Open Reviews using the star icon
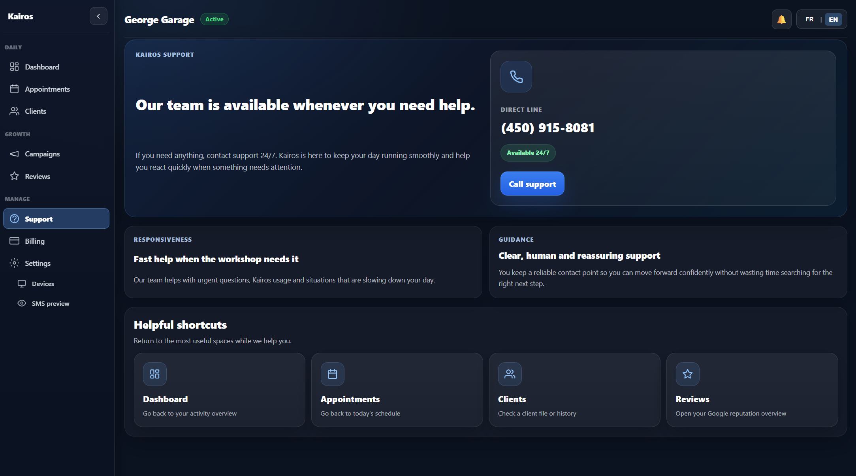Screen dimensions: 856x476 [15, 176]
